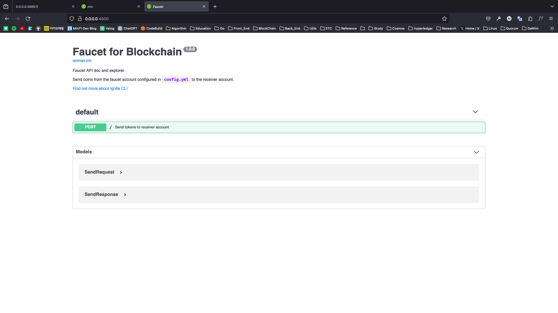Viewport: 558px width, 313px height.
Task: Open the Spotify bookmark icon
Action: pos(14,28)
